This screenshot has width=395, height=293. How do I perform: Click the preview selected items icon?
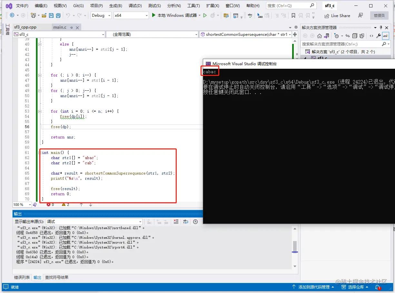click(x=386, y=36)
